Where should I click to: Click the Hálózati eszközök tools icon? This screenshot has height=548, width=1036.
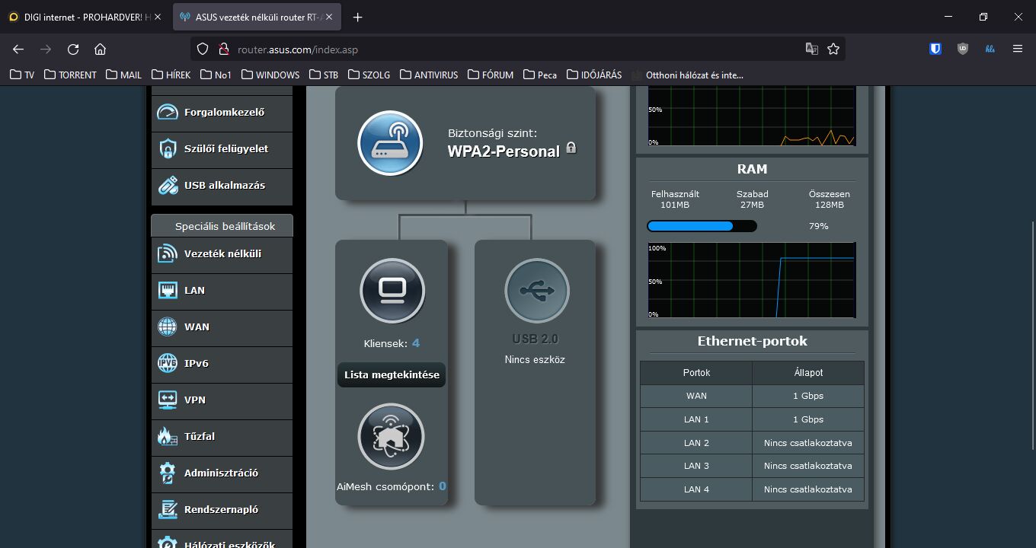click(168, 543)
